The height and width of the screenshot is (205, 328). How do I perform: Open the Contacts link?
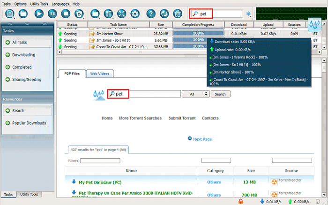click(x=210, y=118)
